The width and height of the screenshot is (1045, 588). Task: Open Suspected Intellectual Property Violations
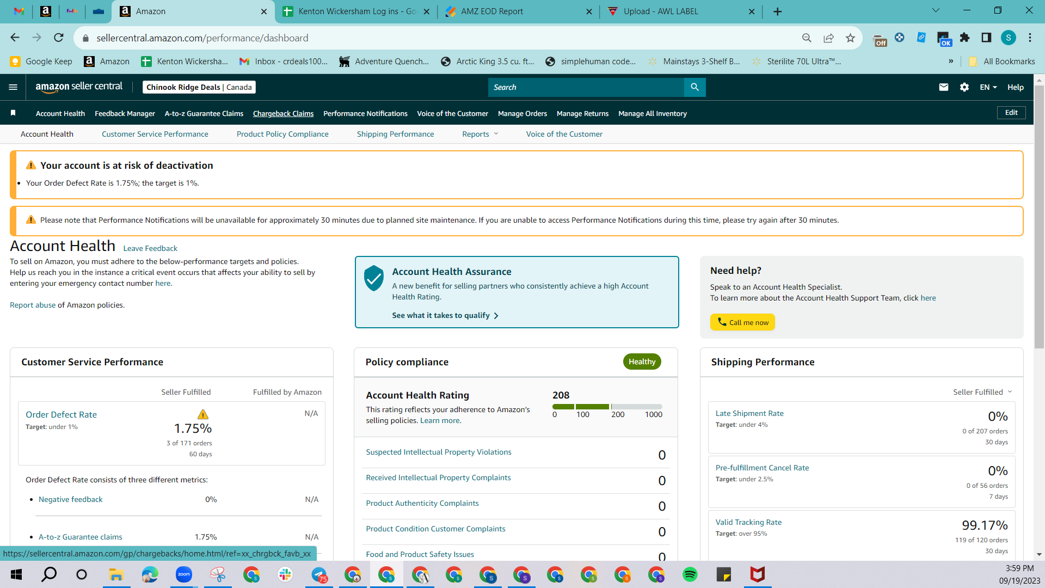coord(439,452)
